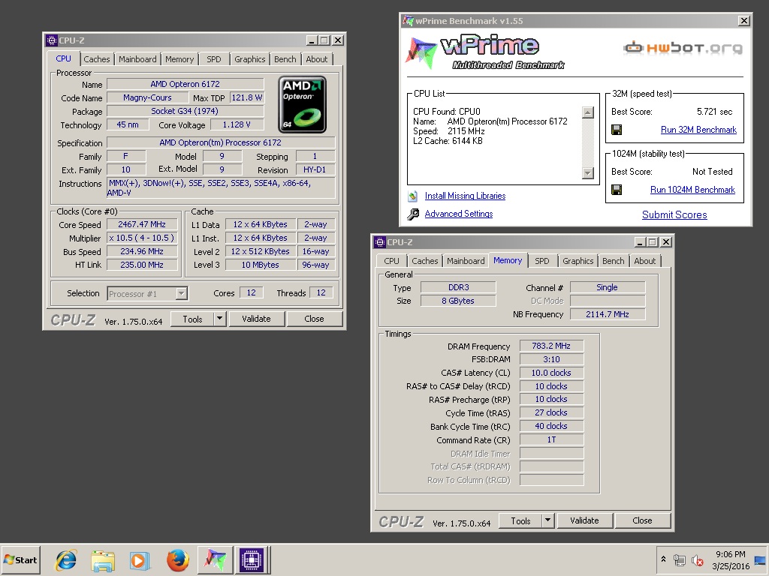Click the save icon beside Run 1024M Benchmark

(x=617, y=190)
